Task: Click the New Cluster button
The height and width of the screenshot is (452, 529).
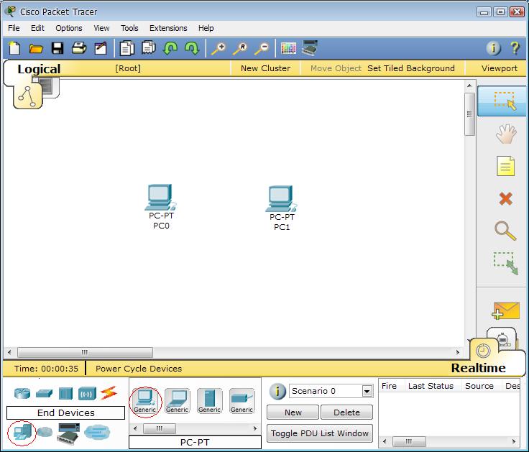Action: pyautogui.click(x=265, y=68)
